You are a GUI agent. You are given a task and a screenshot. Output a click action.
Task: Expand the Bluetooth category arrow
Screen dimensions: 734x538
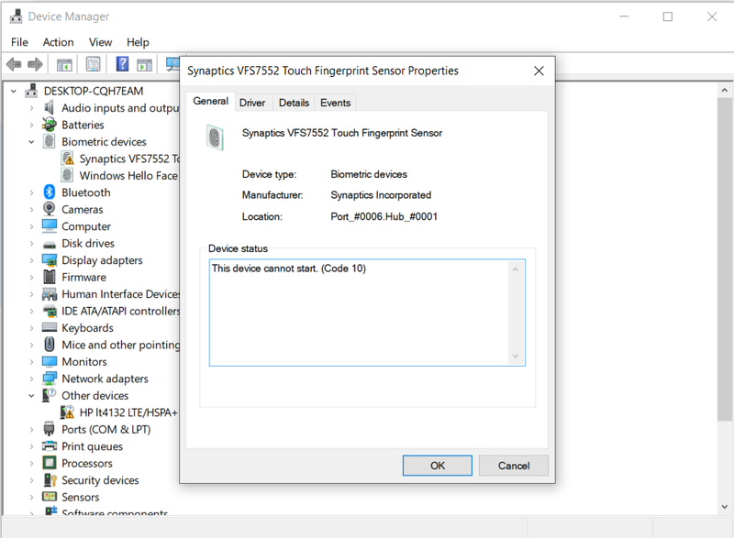tap(31, 192)
